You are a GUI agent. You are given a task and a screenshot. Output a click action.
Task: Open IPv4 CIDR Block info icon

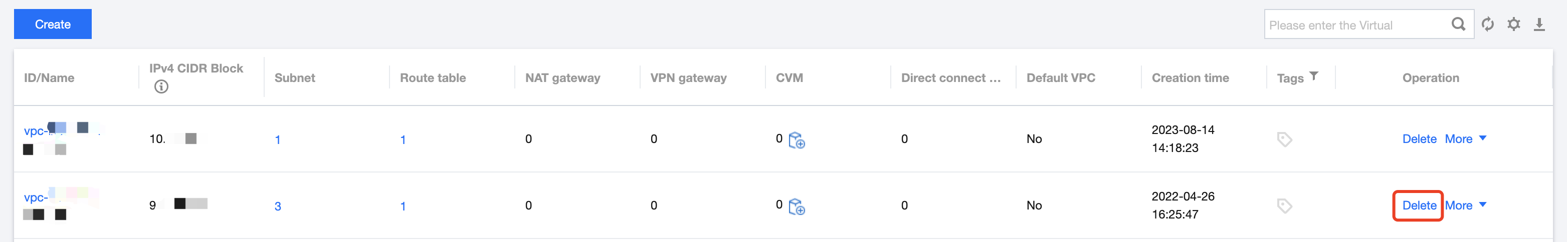point(161,86)
